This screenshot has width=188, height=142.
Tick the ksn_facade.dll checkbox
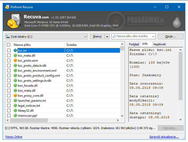(x=9, y=85)
